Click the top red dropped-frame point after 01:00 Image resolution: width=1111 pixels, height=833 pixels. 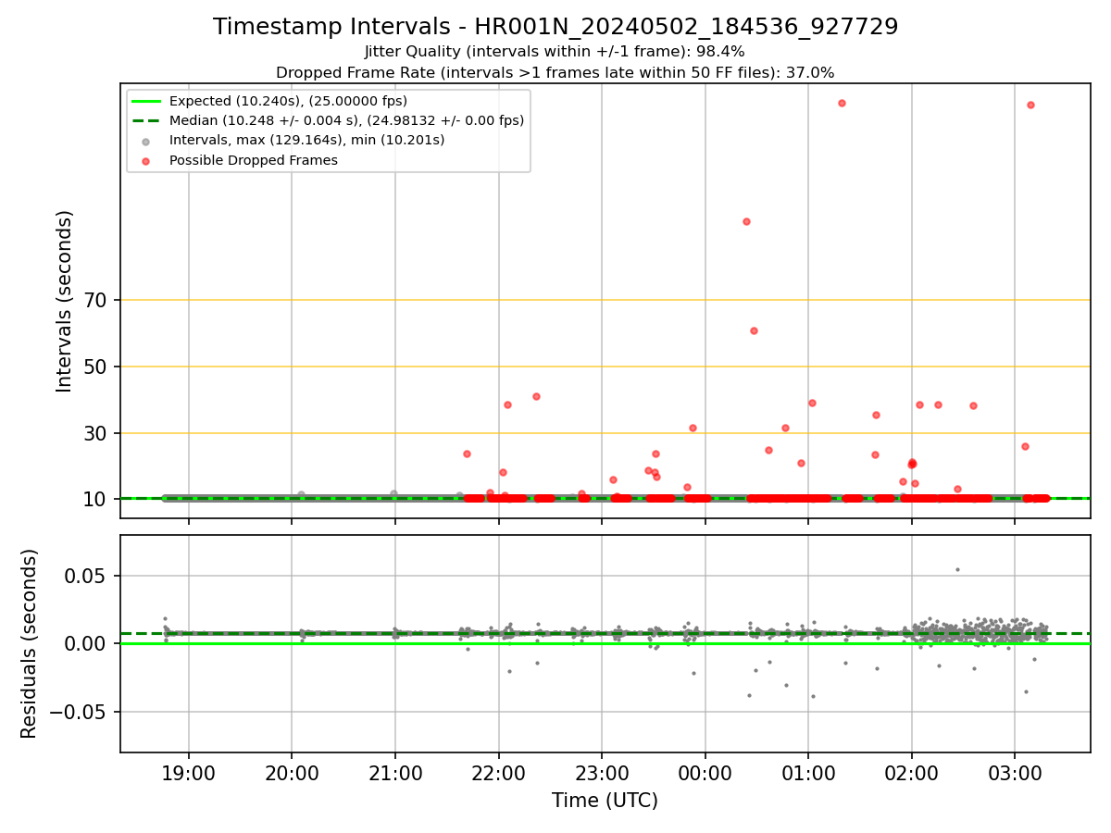pyautogui.click(x=842, y=103)
